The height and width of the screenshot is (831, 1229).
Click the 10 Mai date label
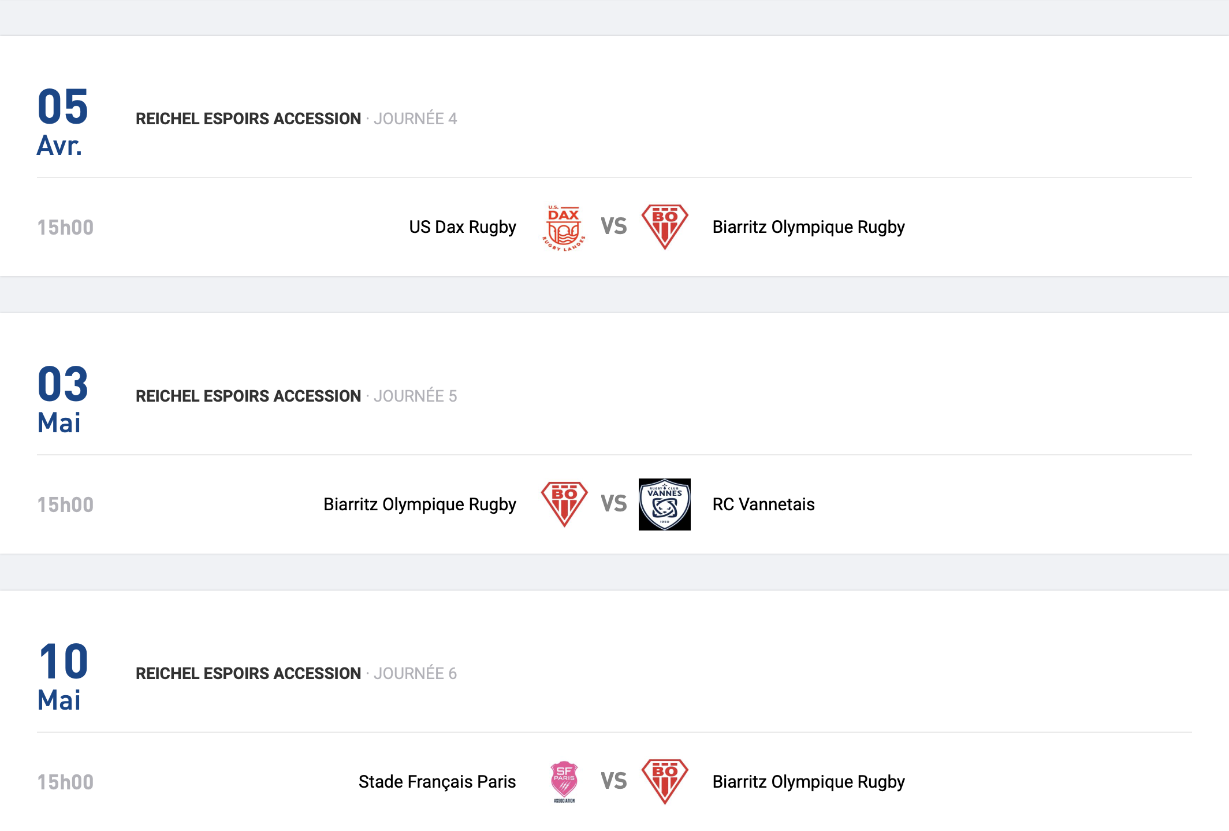(62, 677)
